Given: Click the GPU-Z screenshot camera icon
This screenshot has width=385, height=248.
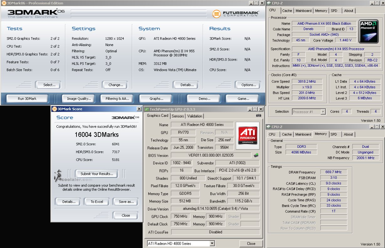Looking at the screenshot, I should [x=258, y=116].
